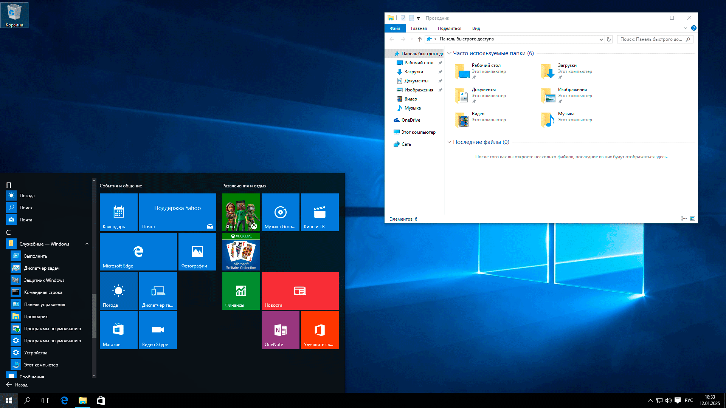Switch Explorer to details list view
The width and height of the screenshot is (726, 408).
(684, 219)
